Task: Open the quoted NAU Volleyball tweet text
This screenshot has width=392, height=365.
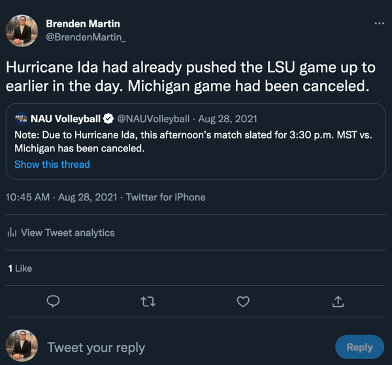Action: [183, 142]
